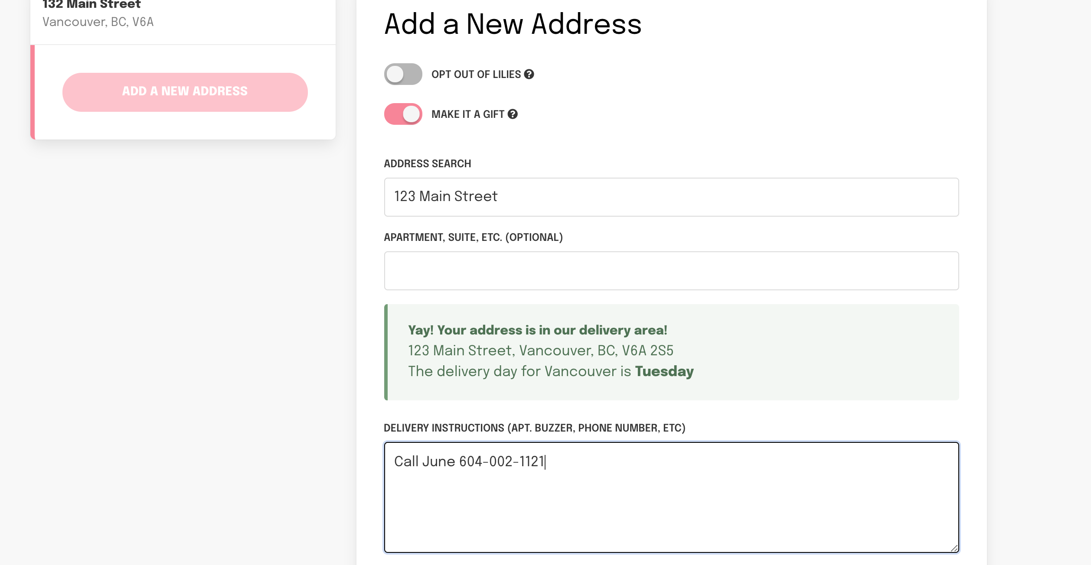
Task: Click the 'Yay! Your address is in our delivery area!' message
Action: [537, 330]
